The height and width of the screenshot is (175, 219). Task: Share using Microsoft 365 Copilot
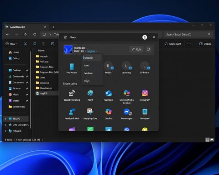tap(127, 97)
